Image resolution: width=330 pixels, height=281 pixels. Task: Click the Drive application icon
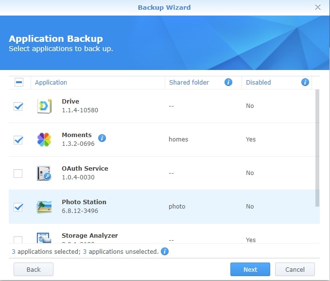44,106
